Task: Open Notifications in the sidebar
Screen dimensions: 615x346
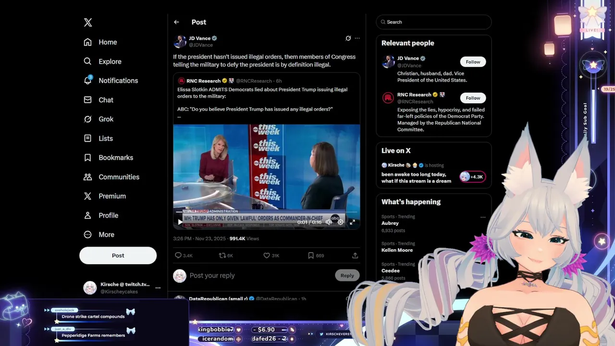Action: click(111, 81)
